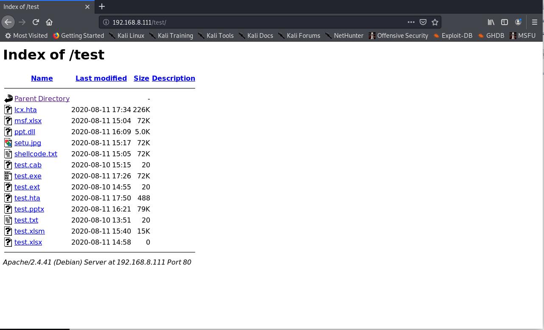The width and height of the screenshot is (544, 330).
Task: Click the Parent Directory back-arrow icon
Action: point(8,99)
